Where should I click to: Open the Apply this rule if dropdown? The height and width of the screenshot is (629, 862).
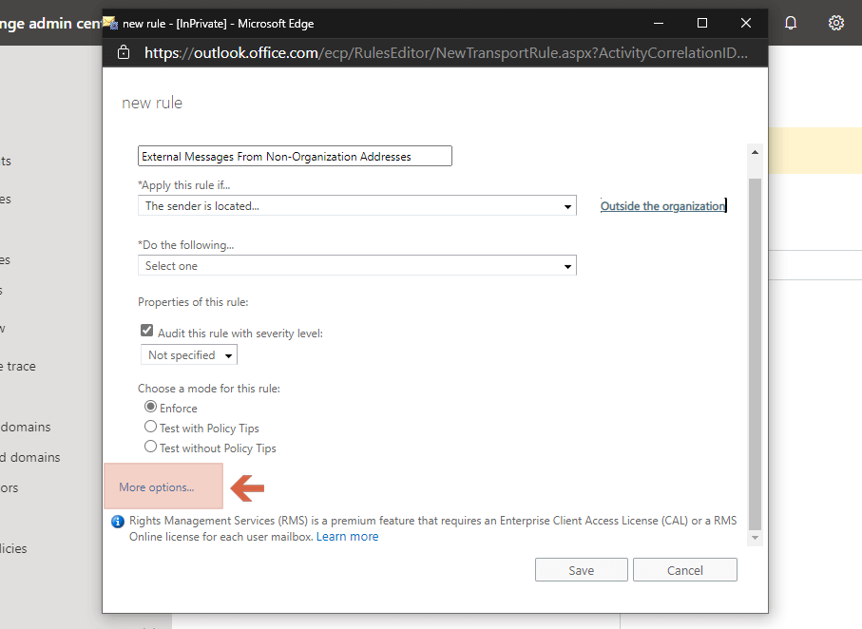357,205
